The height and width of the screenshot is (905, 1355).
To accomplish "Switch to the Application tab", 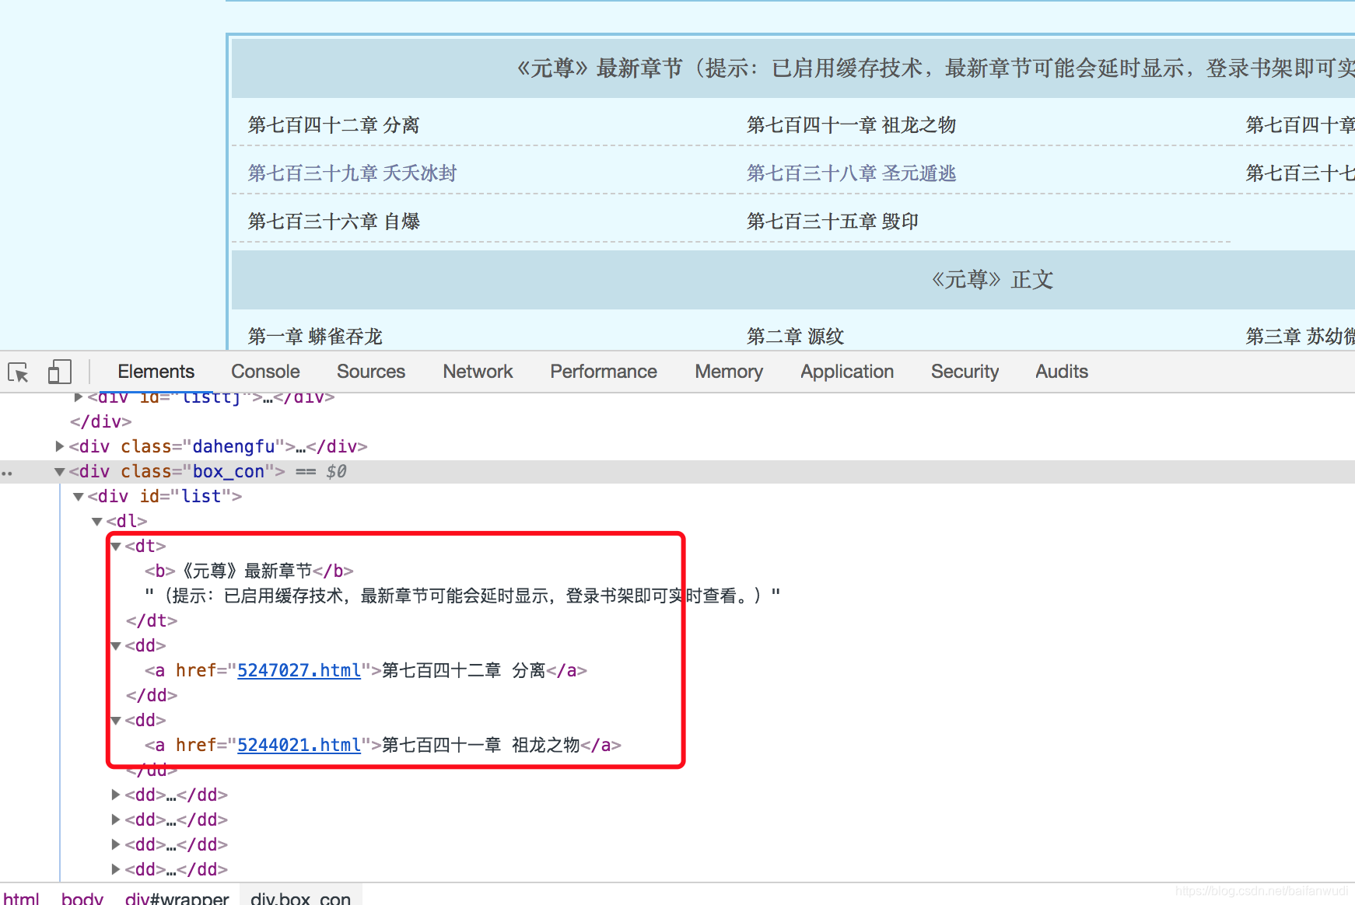I will point(847,372).
